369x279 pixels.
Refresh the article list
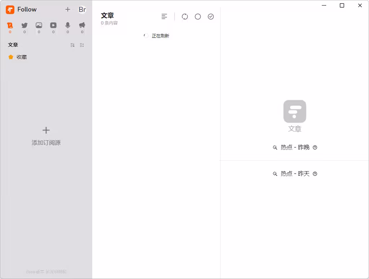click(185, 17)
